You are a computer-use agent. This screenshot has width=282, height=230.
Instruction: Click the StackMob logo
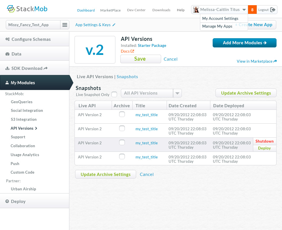(x=27, y=9)
